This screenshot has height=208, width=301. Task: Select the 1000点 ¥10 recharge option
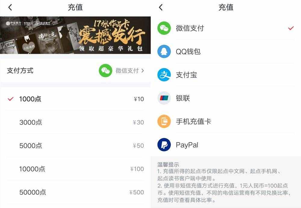point(75,99)
